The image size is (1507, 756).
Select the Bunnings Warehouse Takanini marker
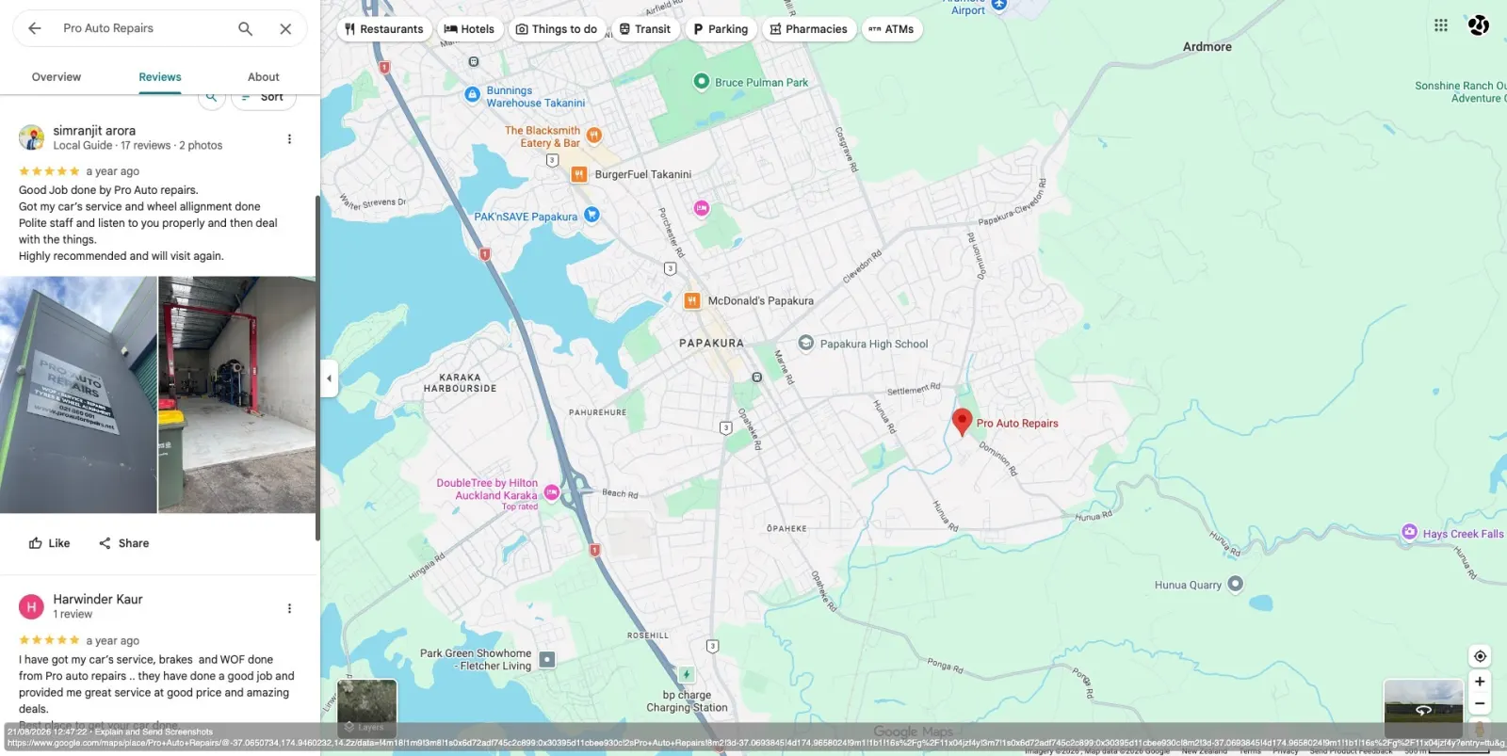click(x=473, y=94)
